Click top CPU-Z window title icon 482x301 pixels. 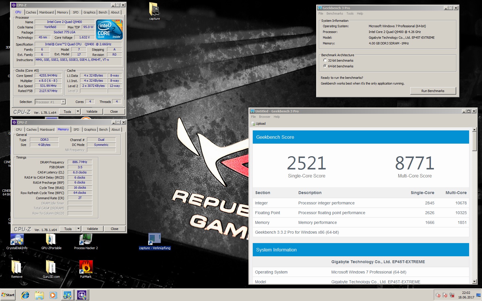click(14, 5)
